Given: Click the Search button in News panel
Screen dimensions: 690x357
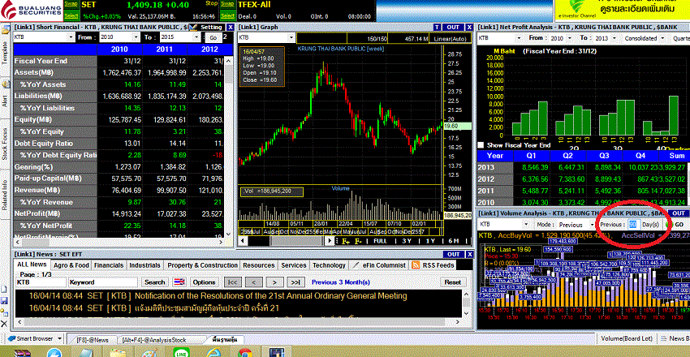Looking at the screenshot, I should tap(155, 282).
